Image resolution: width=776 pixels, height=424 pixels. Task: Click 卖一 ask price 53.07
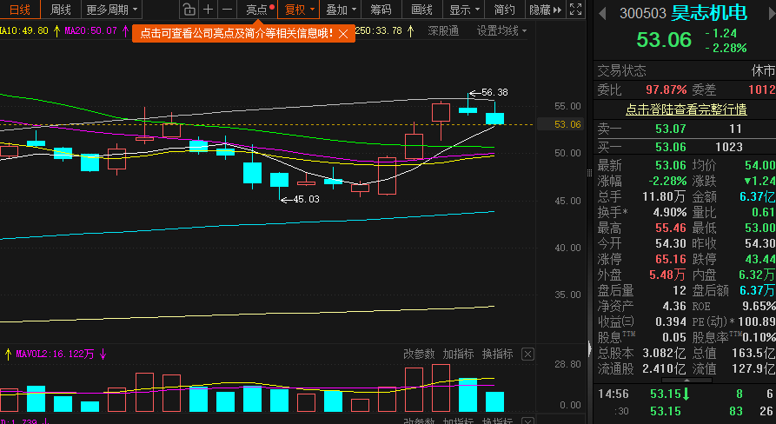point(671,129)
